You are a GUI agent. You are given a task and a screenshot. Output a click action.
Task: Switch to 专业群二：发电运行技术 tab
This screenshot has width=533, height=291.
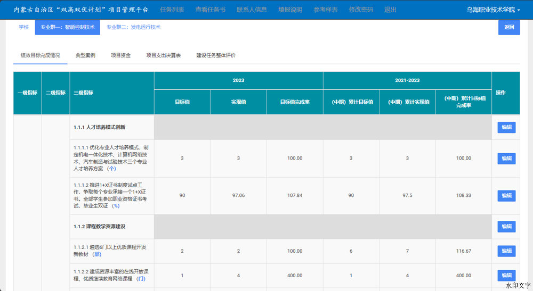pyautogui.click(x=133, y=27)
